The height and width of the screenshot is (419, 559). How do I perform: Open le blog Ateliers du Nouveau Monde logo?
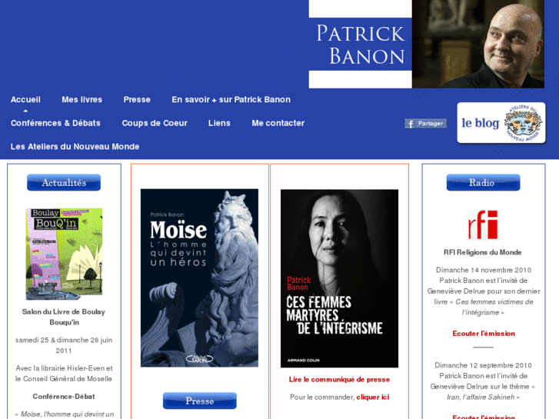(x=501, y=123)
